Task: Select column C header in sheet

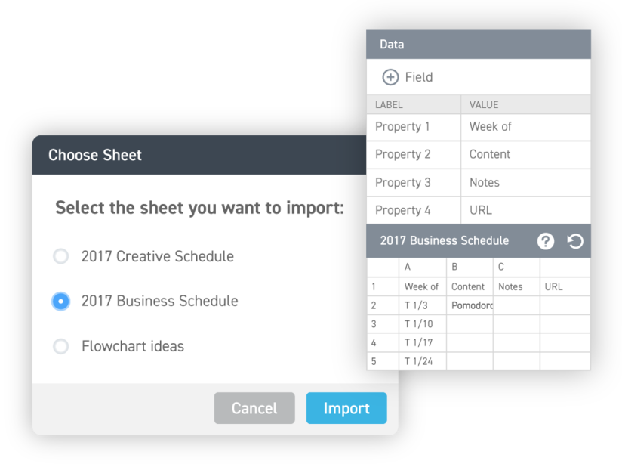Action: click(x=516, y=267)
